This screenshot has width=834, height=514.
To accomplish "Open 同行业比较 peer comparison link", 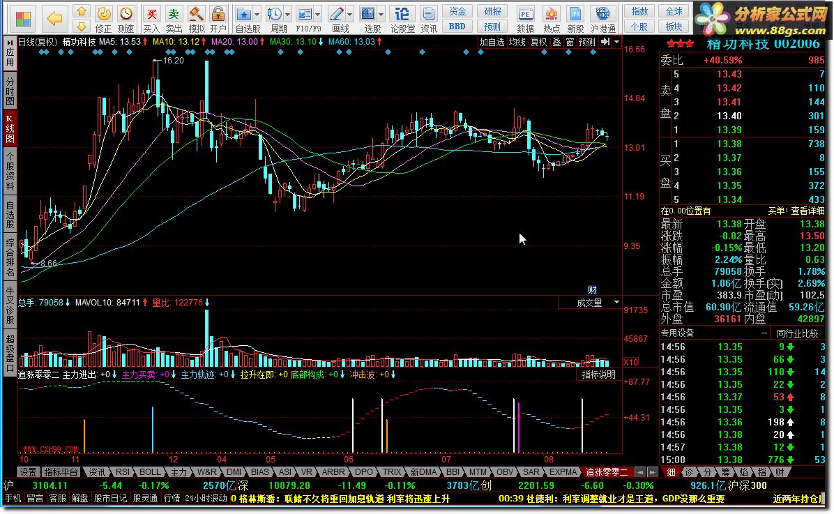I will [797, 333].
